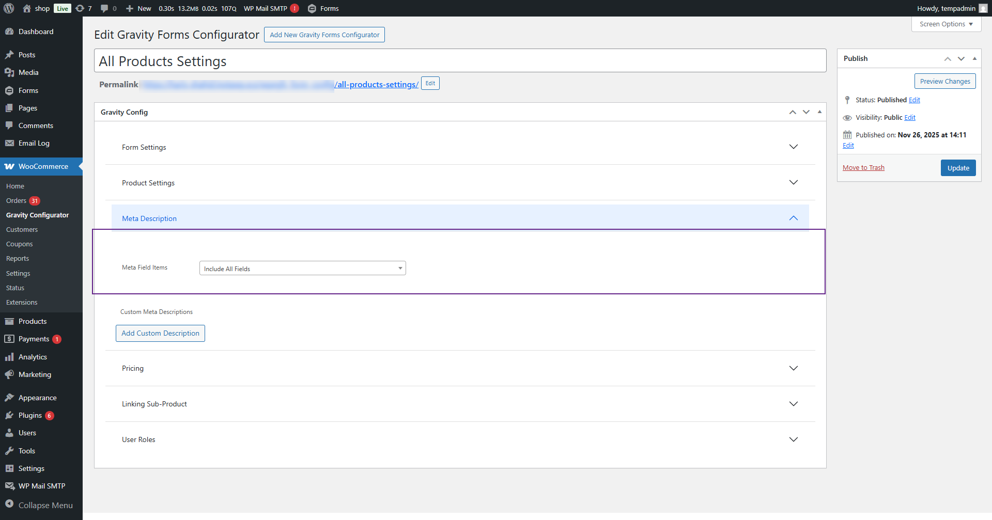
Task: Expand the User Roles section
Action: point(460,439)
